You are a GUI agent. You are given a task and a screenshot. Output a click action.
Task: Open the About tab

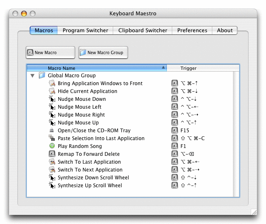(225, 30)
